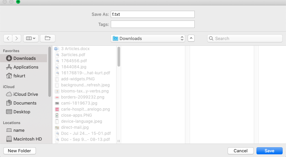Viewport: 286px width, 157px height.
Task: Click the blue Save button
Action: tap(270, 151)
